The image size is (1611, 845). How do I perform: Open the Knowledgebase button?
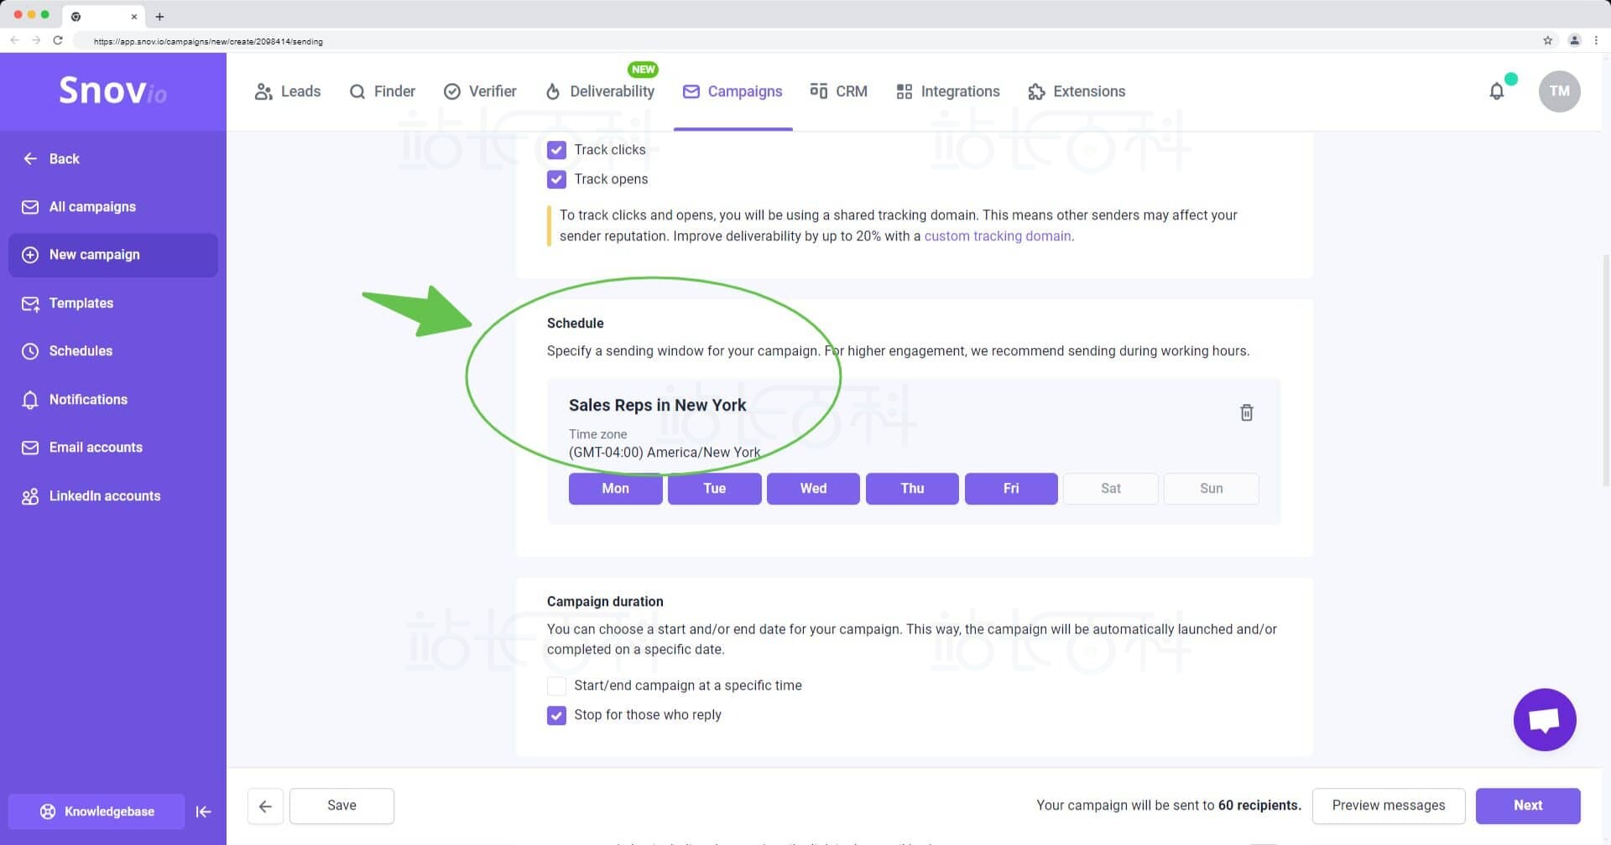(x=96, y=811)
